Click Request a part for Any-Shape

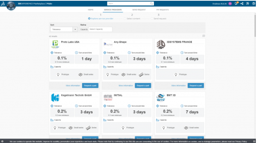pyautogui.click(x=143, y=86)
